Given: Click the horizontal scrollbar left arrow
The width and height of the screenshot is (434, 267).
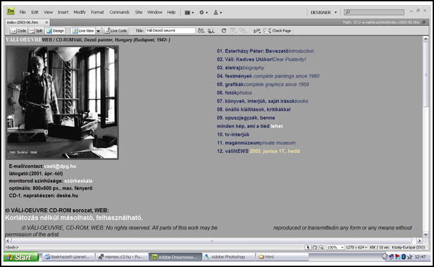Looking at the screenshot, I should point(8,241).
